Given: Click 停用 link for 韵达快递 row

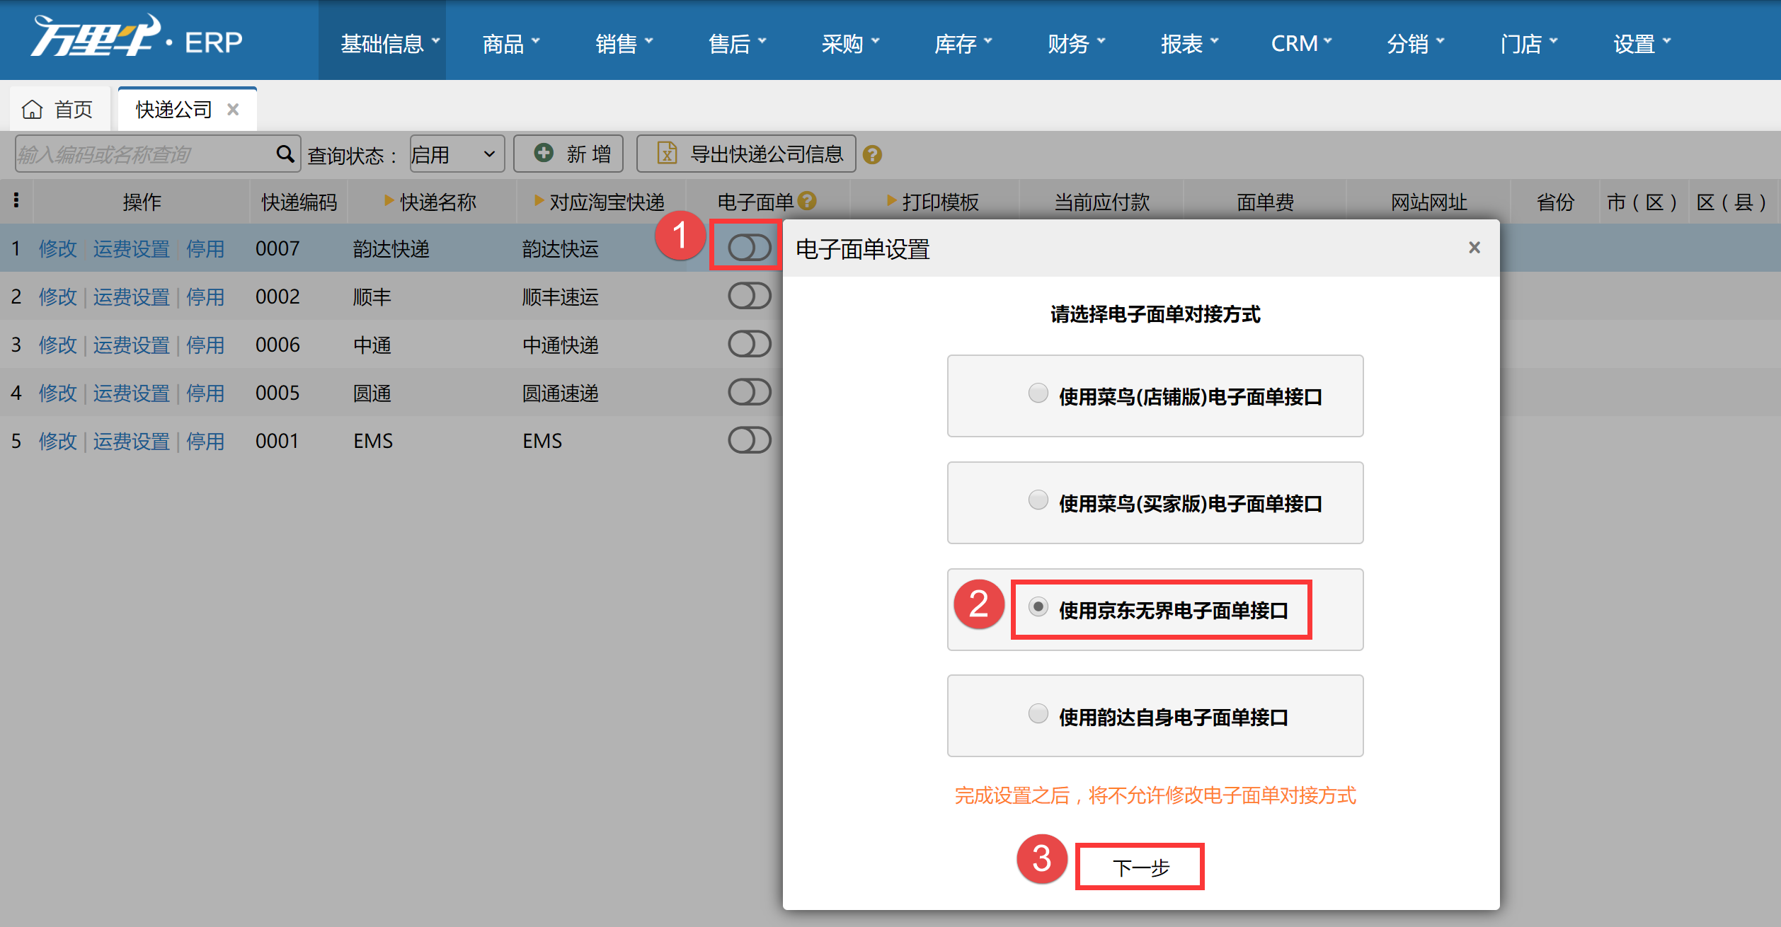Looking at the screenshot, I should [205, 248].
